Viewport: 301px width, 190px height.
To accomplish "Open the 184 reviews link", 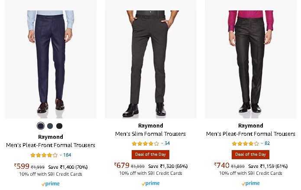I will point(67,155).
